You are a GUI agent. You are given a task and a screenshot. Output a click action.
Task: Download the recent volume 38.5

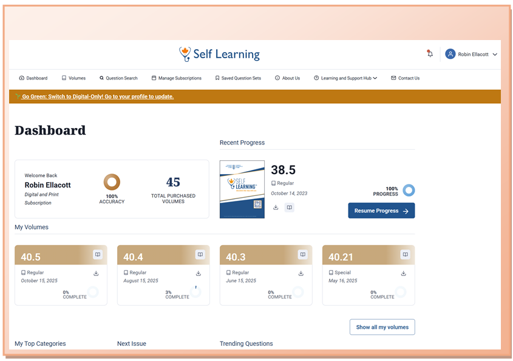coord(276,207)
